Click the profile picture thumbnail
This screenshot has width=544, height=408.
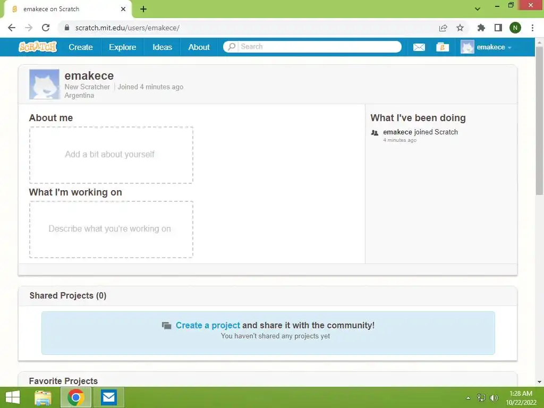44,84
